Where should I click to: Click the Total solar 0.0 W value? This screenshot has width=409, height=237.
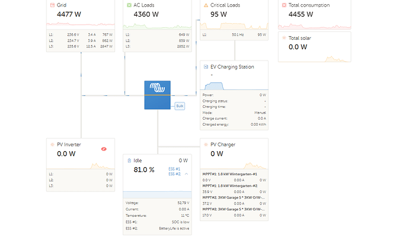[298, 47]
